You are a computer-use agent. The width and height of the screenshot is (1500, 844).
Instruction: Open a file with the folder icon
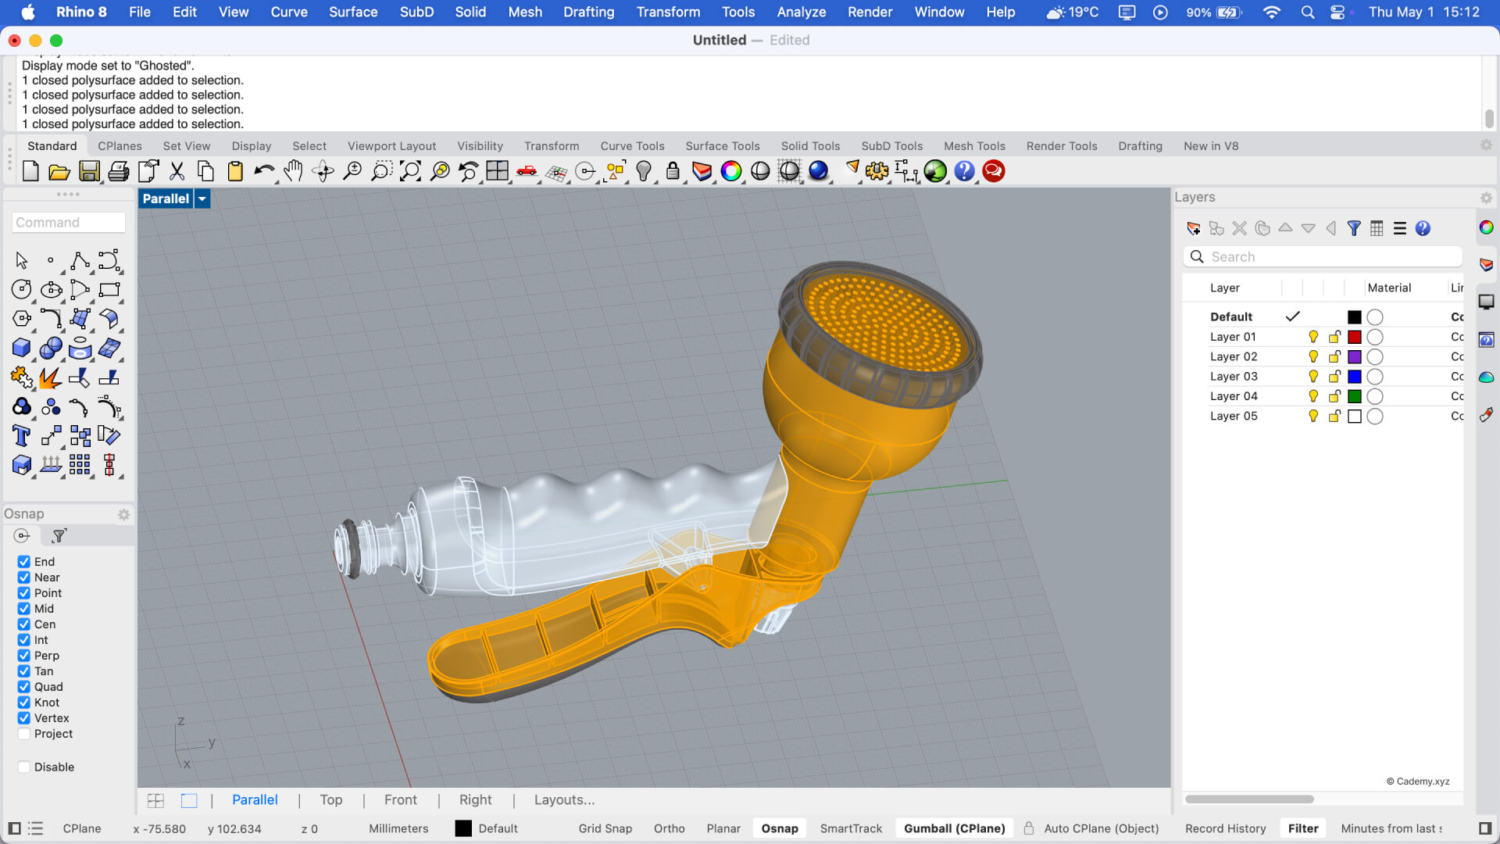tap(59, 171)
